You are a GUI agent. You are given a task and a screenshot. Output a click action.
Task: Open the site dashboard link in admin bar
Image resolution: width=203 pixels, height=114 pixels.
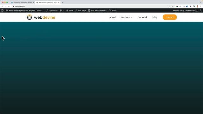pos(25,10)
